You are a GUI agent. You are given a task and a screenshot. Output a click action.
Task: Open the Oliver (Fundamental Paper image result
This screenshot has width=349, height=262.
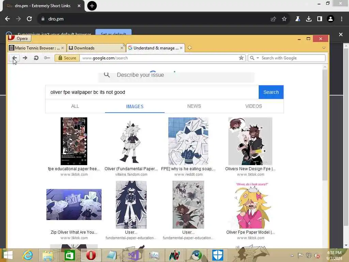[x=131, y=141]
